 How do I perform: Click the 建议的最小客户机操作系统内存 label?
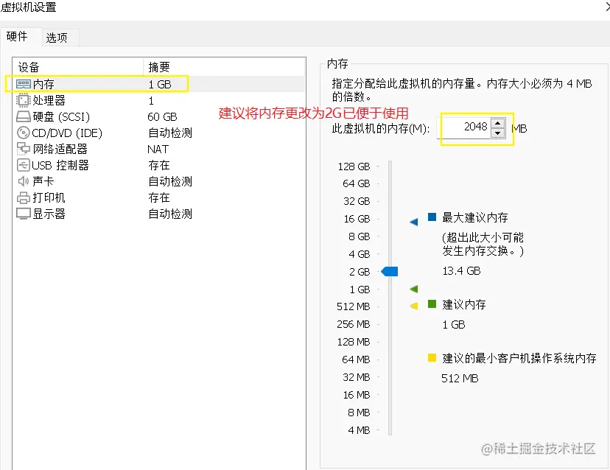click(x=519, y=358)
